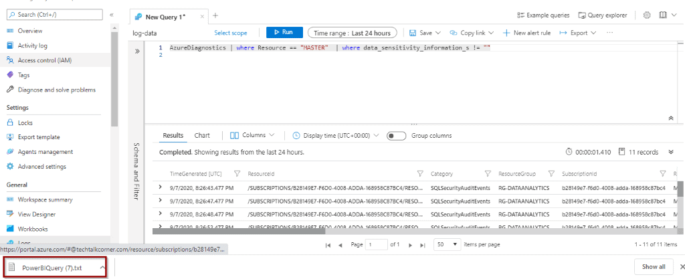
Task: Filter the SubscriptionId column
Action: coord(663,174)
